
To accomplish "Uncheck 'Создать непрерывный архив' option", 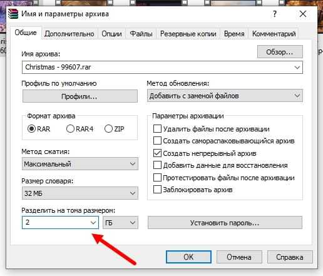I will click(157, 153).
